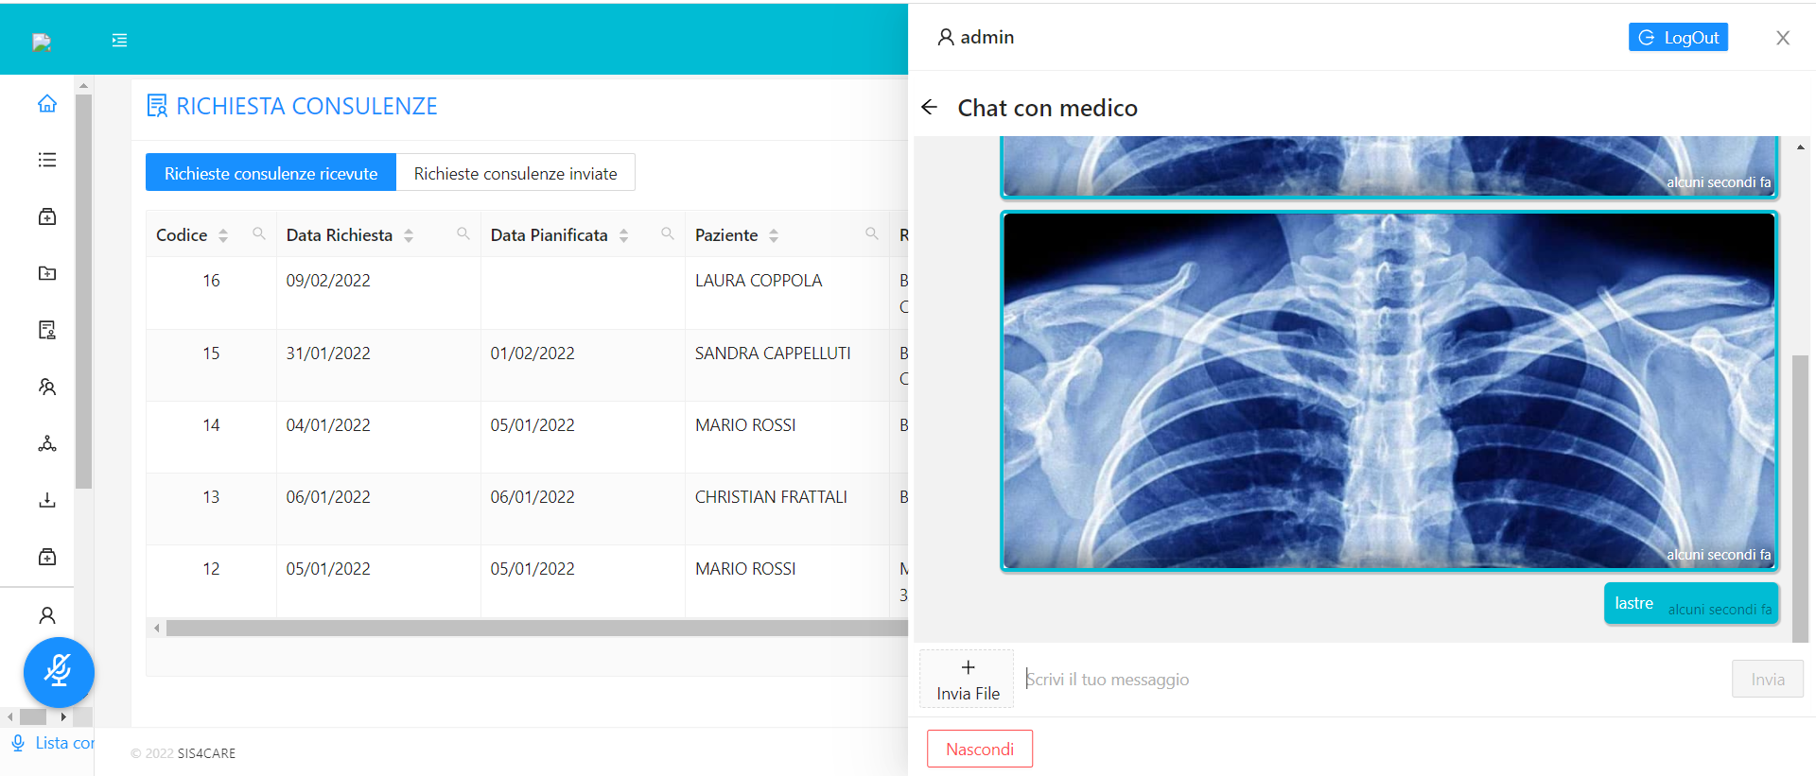The image size is (1816, 776).
Task: Select Richieste consulenze ricevute tab
Action: [271, 173]
